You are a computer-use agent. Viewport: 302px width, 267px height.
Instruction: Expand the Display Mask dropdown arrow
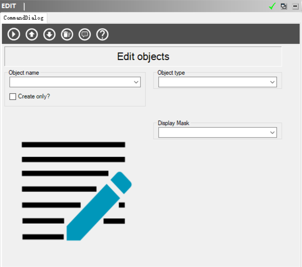pos(273,133)
